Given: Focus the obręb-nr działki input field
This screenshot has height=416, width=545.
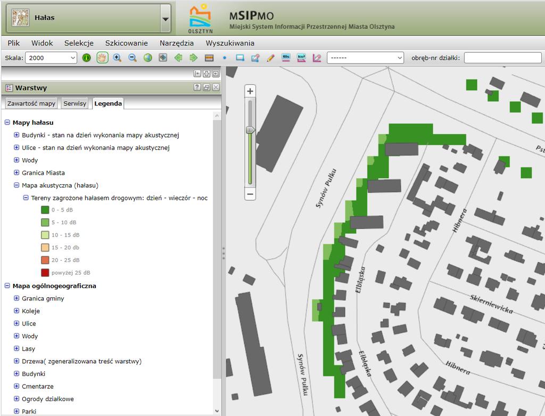Looking at the screenshot, I should (502, 58).
